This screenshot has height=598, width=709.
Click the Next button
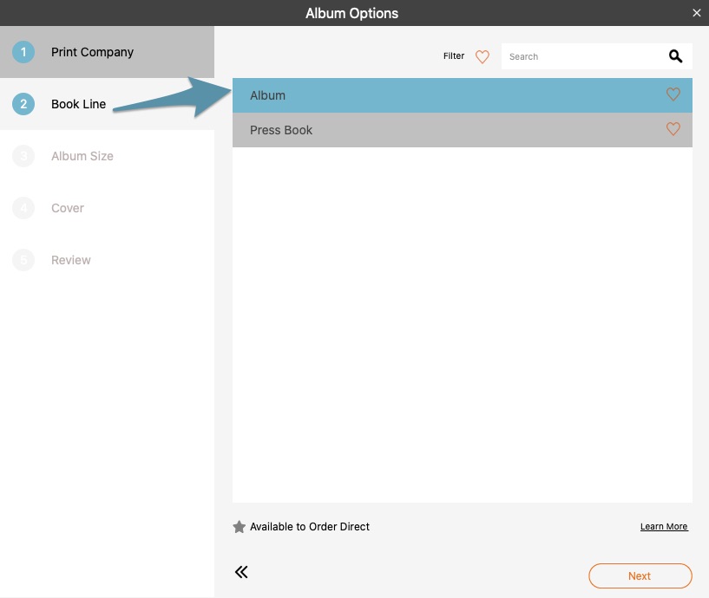tap(640, 575)
